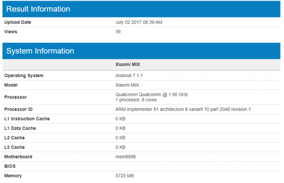Click the L1 Data Cache 0 KB value
The image size is (284, 183).
[x=120, y=128]
